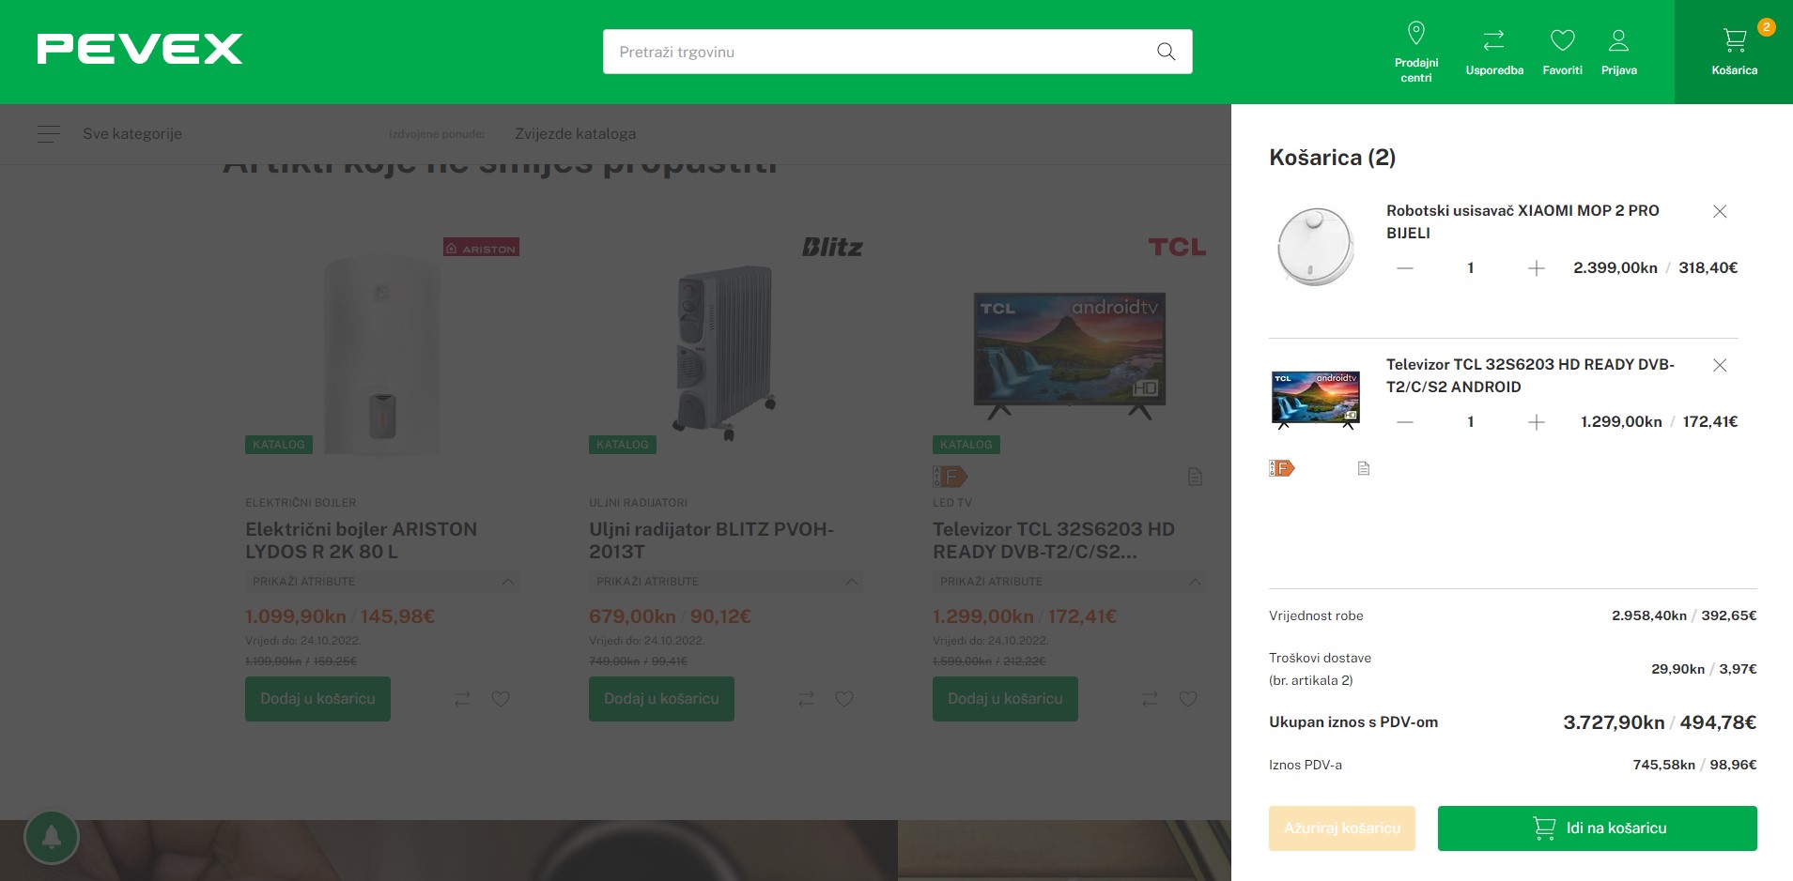Add Ariston bojler to favorites
Viewport: 1793px width, 881px height.
501,699
